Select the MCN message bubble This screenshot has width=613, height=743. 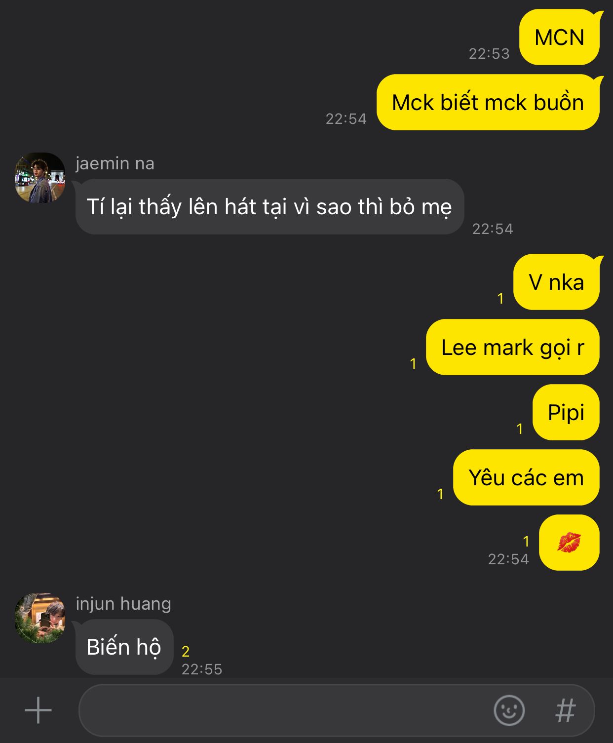[x=560, y=38]
